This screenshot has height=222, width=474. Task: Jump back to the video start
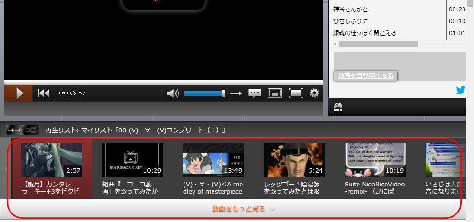[44, 93]
